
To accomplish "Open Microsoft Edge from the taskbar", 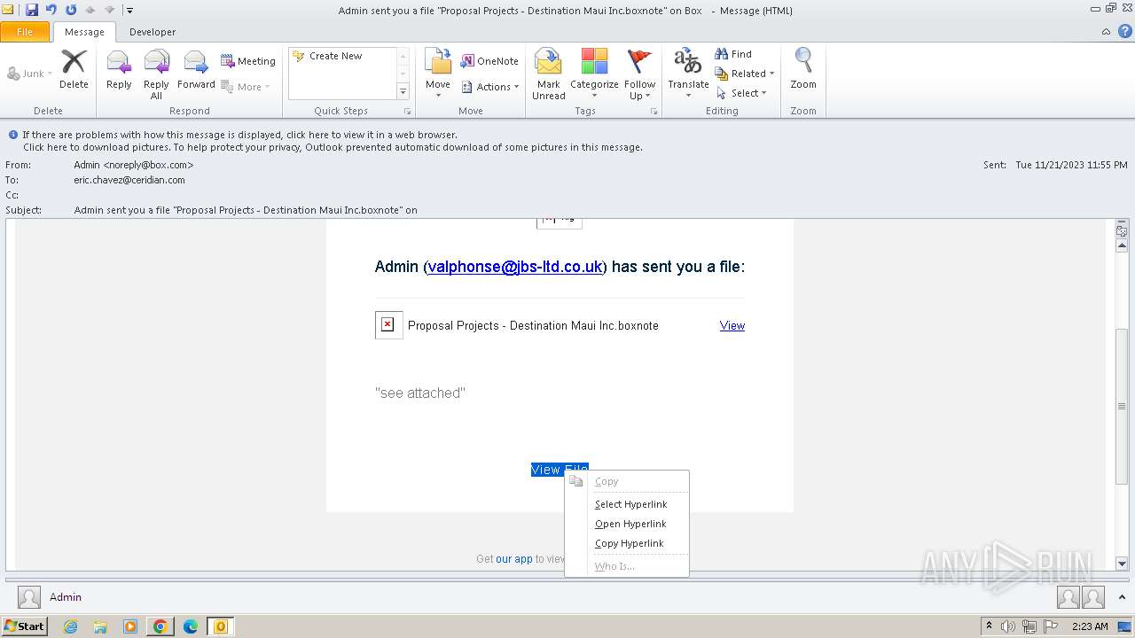I will 190,626.
